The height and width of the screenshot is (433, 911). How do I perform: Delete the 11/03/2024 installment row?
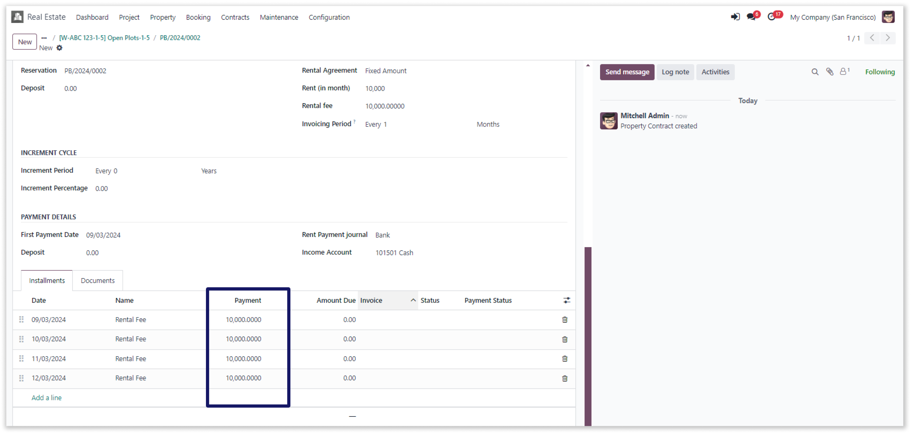(x=565, y=358)
